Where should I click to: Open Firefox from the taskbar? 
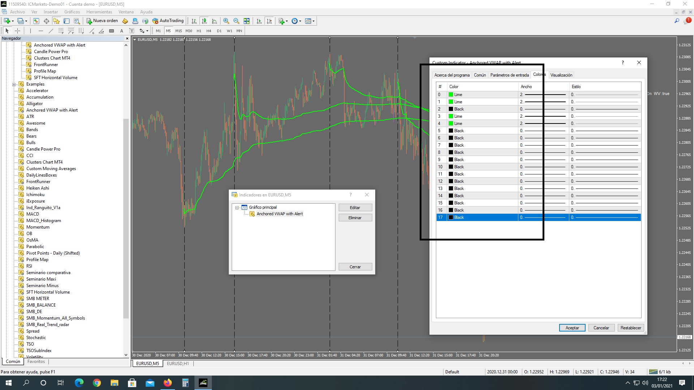tap(168, 383)
